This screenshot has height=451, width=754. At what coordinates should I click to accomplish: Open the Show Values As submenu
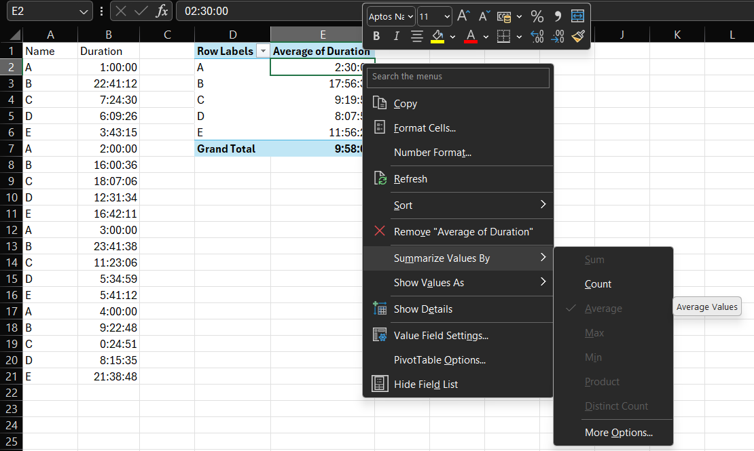(x=458, y=282)
